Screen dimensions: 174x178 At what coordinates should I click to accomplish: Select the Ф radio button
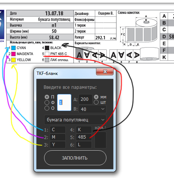47,103
